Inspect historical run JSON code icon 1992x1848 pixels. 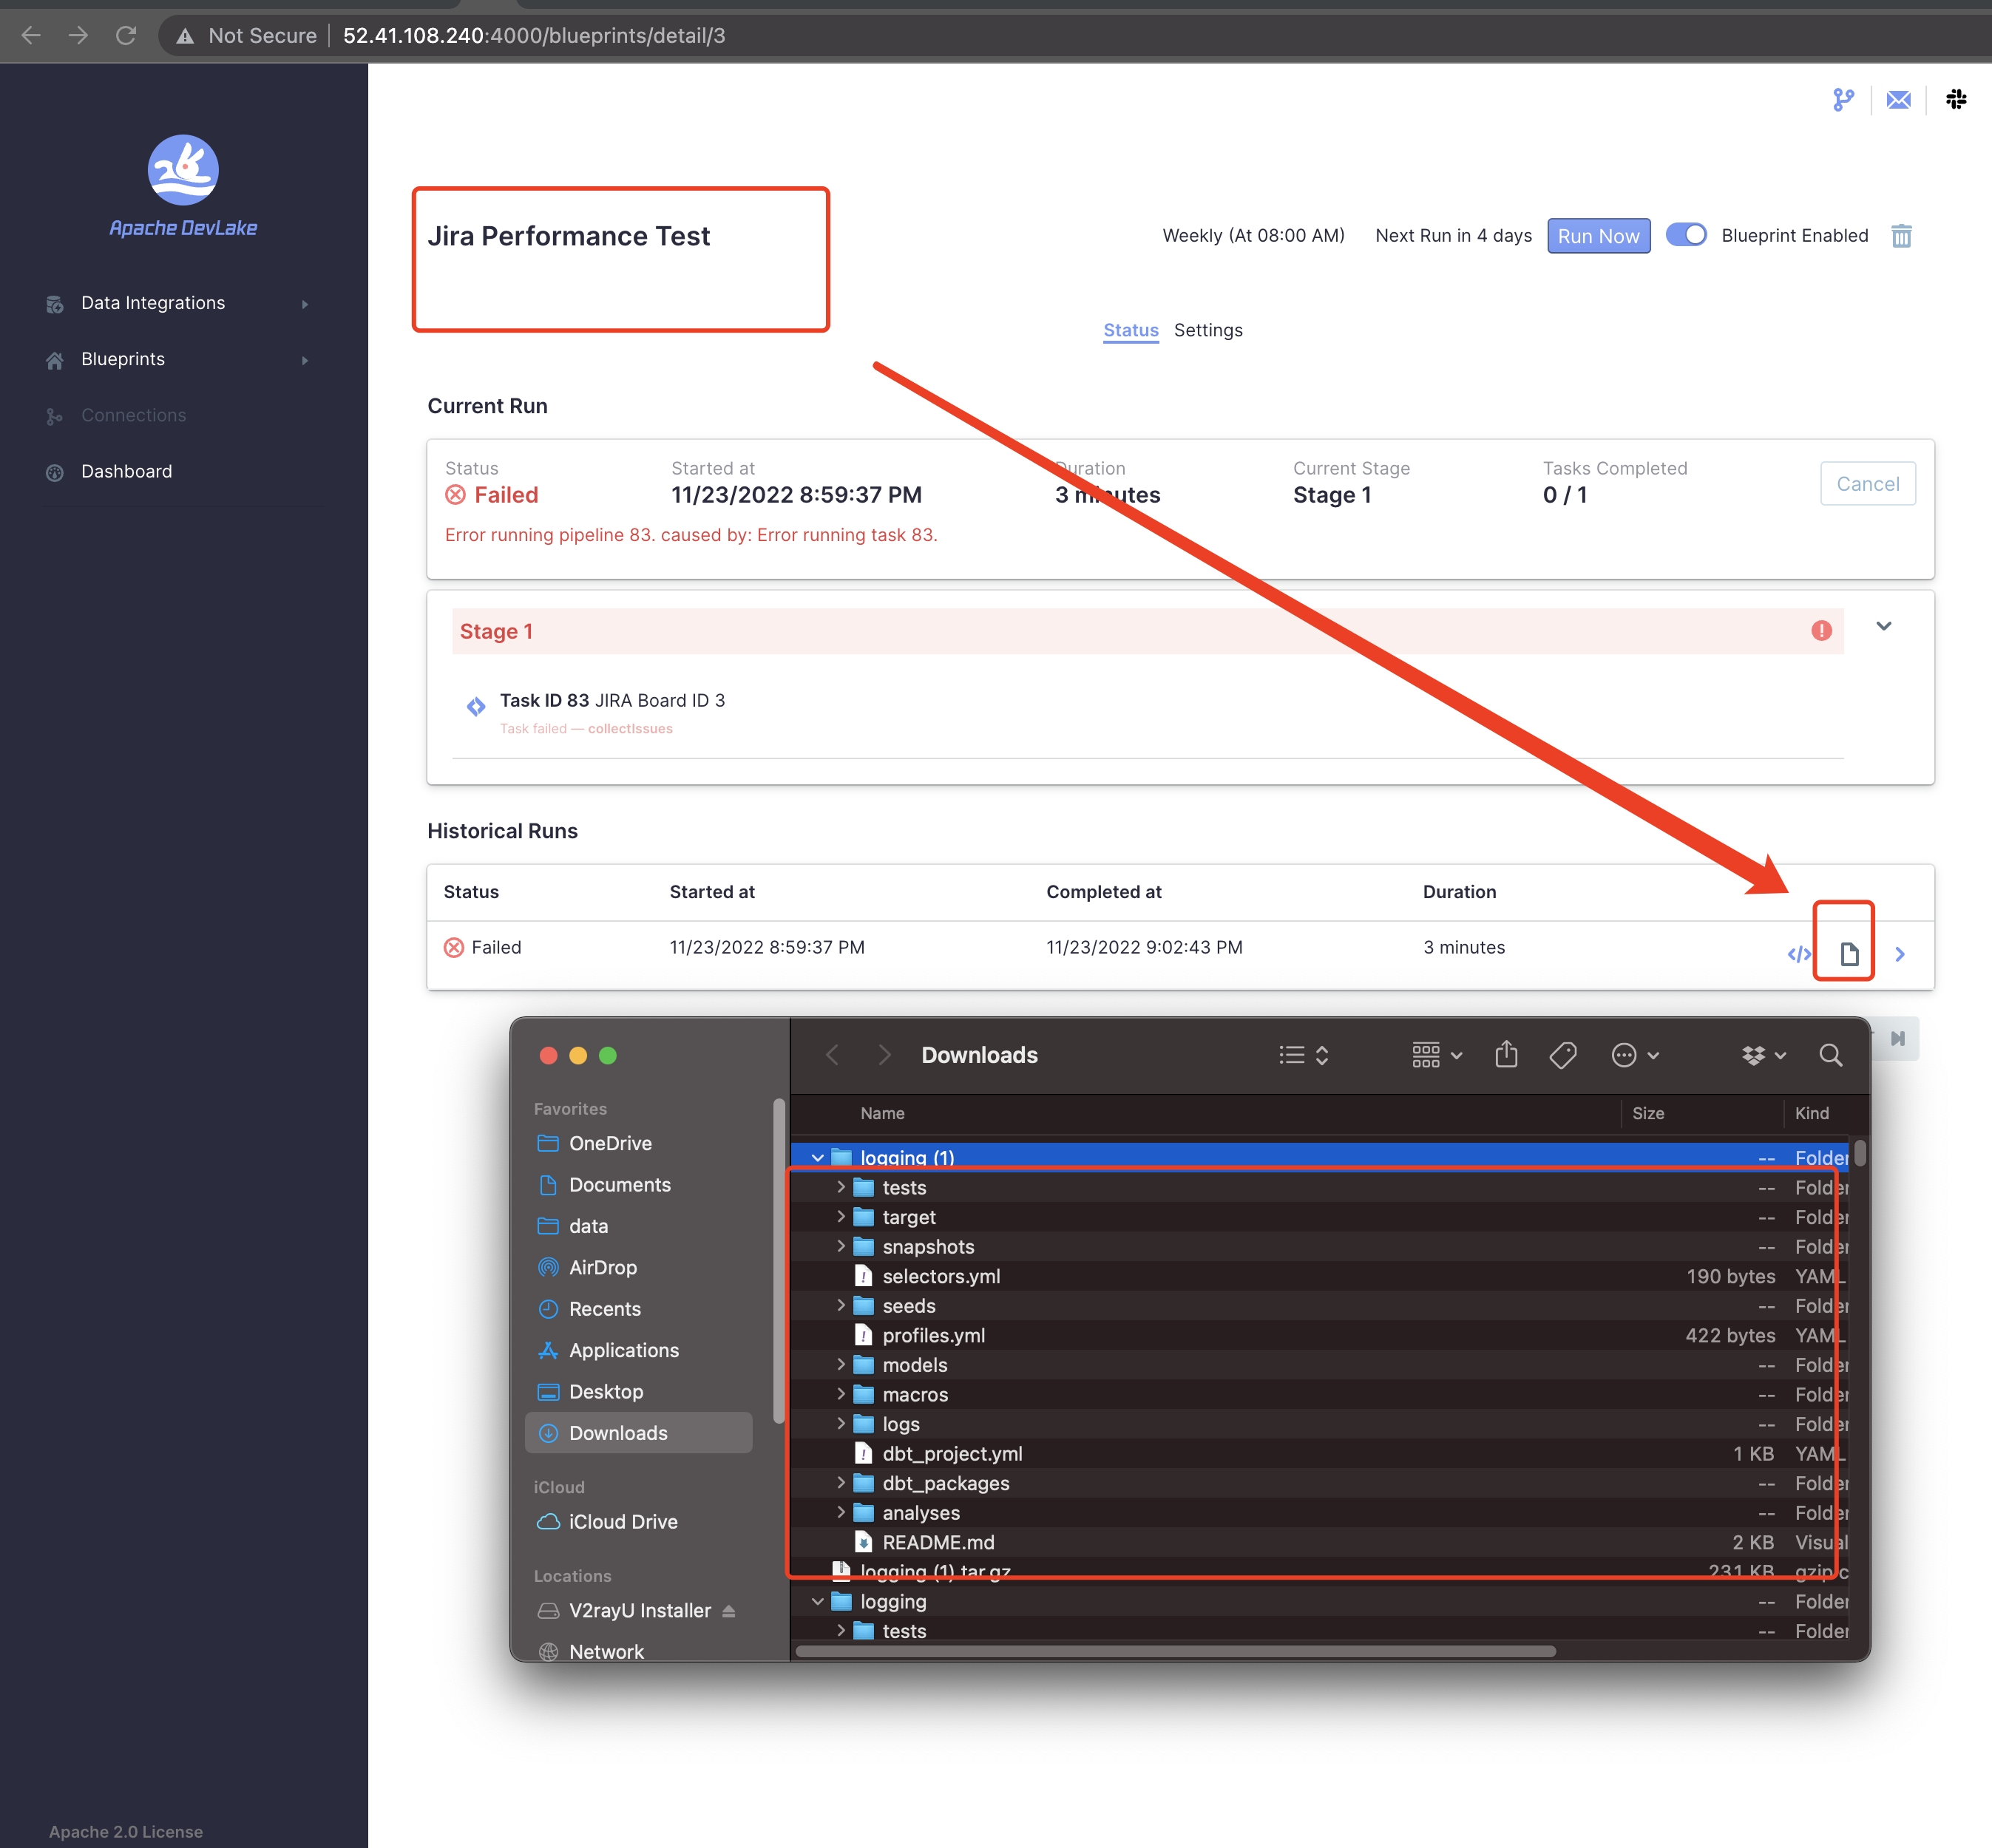pyautogui.click(x=1798, y=953)
